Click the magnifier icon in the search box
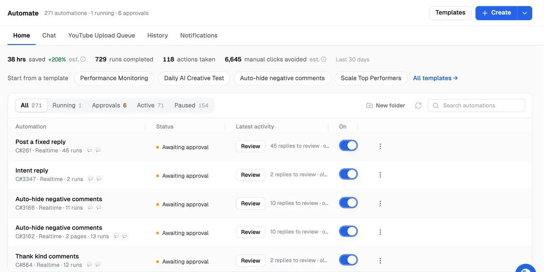The height and width of the screenshot is (272, 544). 436,106
